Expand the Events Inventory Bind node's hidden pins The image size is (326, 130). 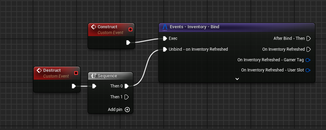[237, 79]
